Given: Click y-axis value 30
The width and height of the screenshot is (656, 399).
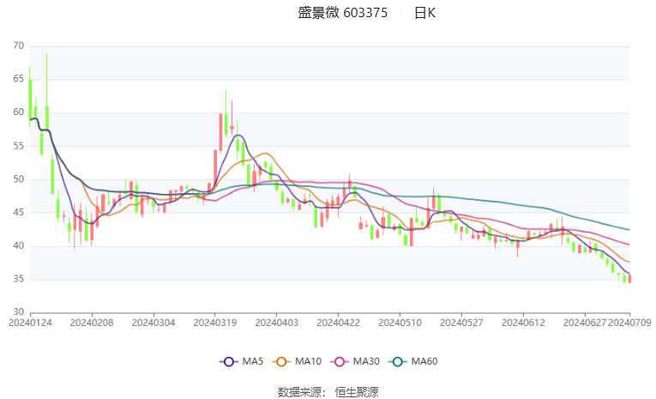Looking at the screenshot, I should click(x=18, y=312).
